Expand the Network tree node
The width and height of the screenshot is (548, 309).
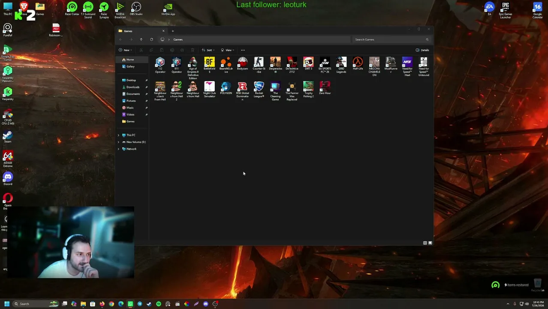(x=118, y=149)
